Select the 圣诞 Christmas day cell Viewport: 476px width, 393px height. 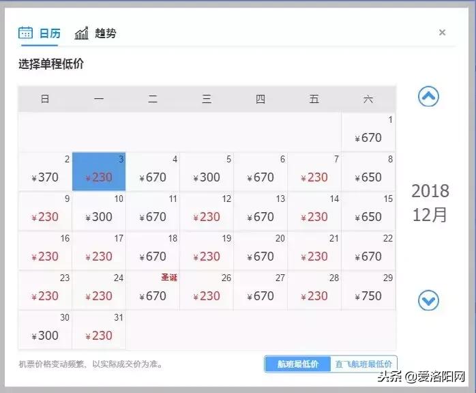[153, 290]
